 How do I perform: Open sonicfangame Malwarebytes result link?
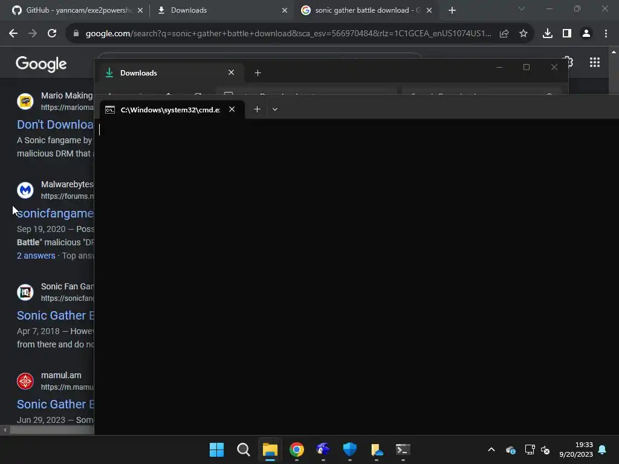[55, 213]
